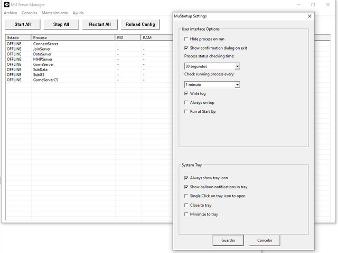Close the MuStartup Settings dialog
Image resolution: width=338 pixels, height=253 pixels.
pos(309,16)
